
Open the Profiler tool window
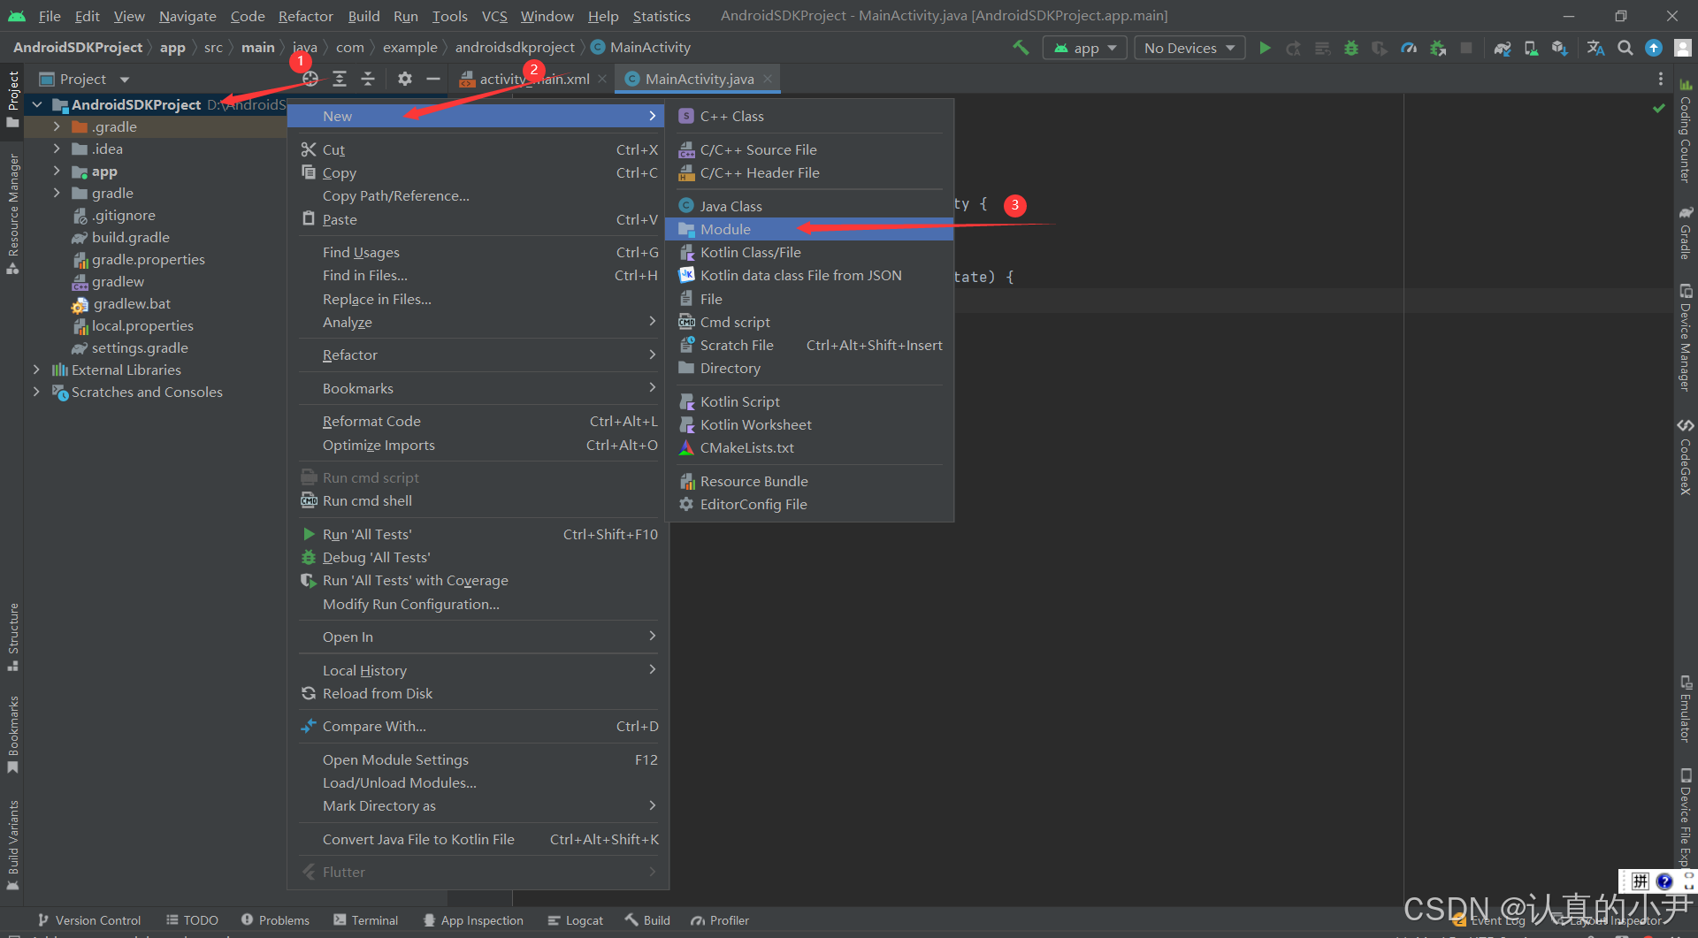click(x=728, y=919)
